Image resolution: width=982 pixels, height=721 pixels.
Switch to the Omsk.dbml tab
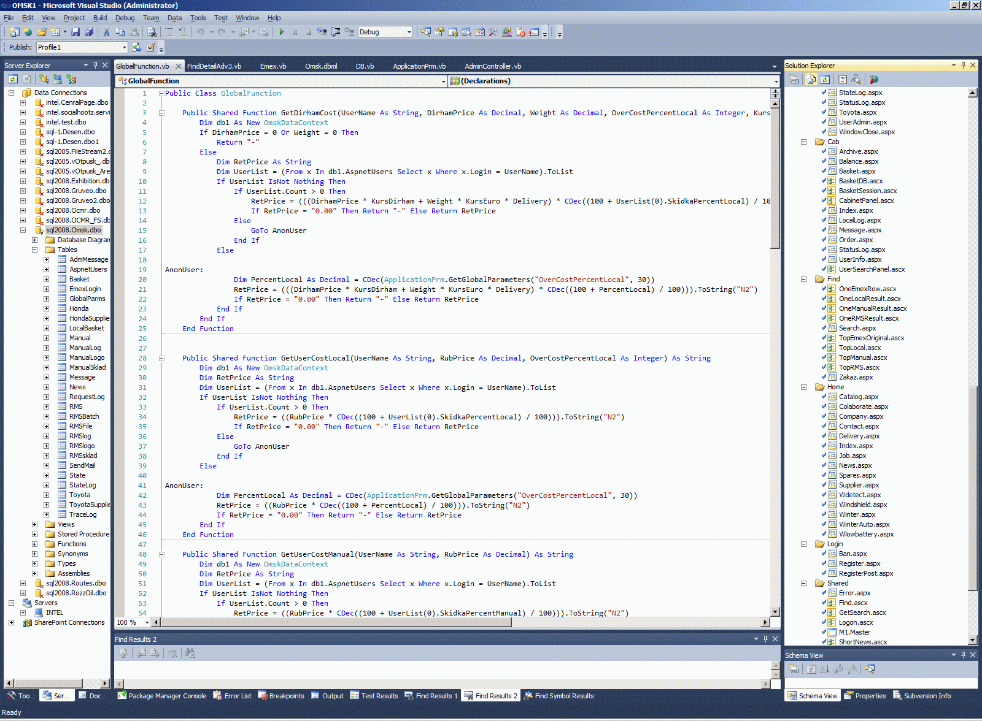pyautogui.click(x=321, y=66)
